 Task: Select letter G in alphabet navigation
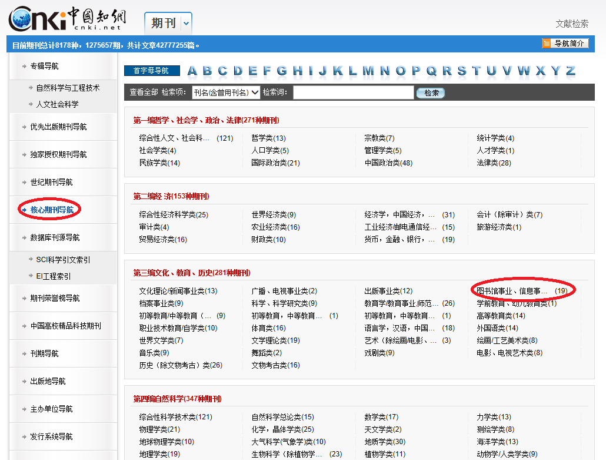282,71
